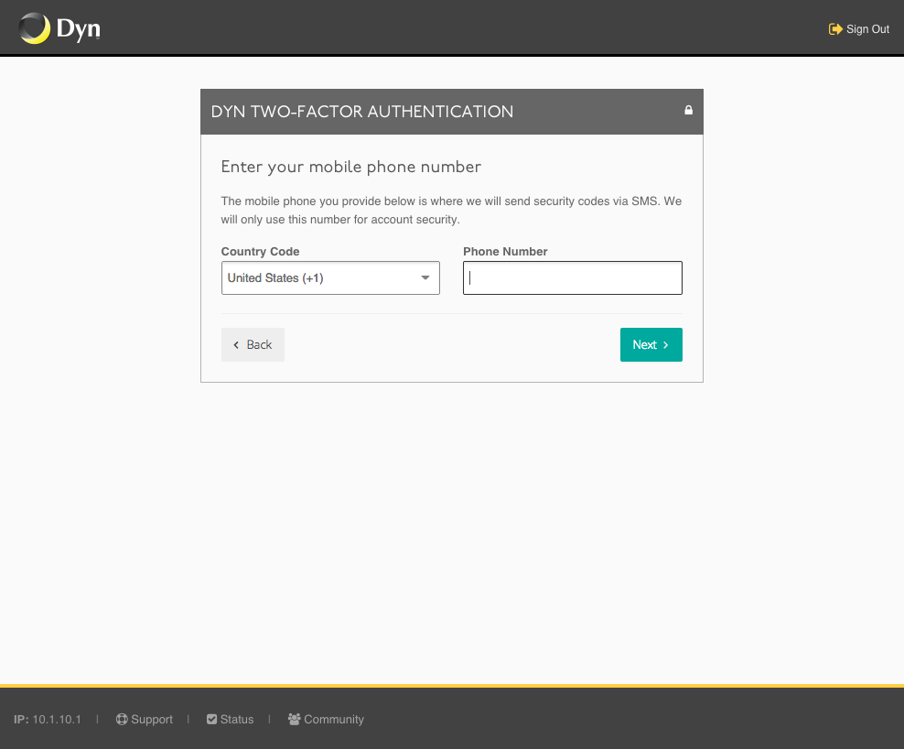The image size is (904, 749).
Task: Click the right chevron on Next button
Action: [665, 344]
